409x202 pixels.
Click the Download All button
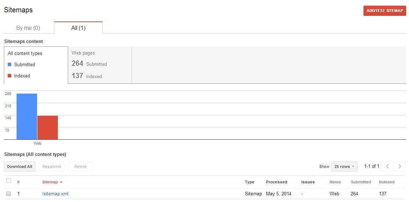click(19, 167)
